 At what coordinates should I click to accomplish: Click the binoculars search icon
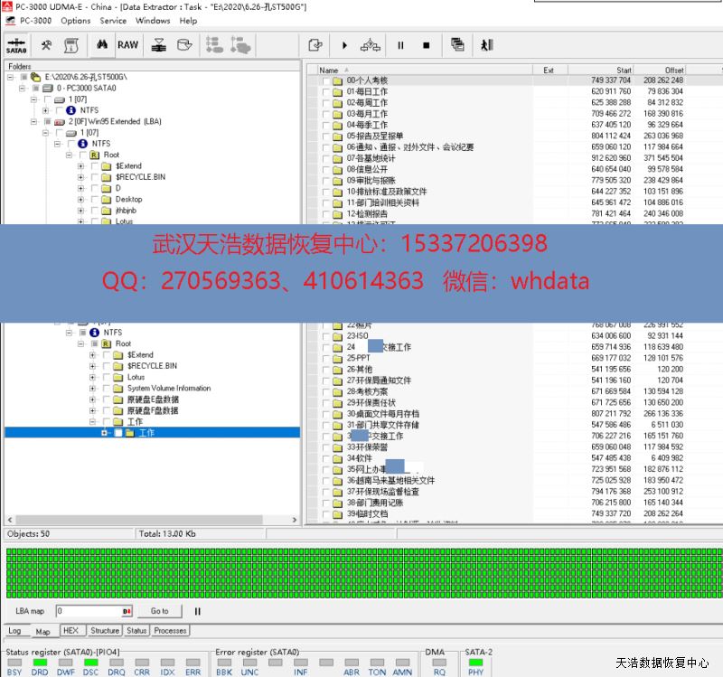point(102,45)
